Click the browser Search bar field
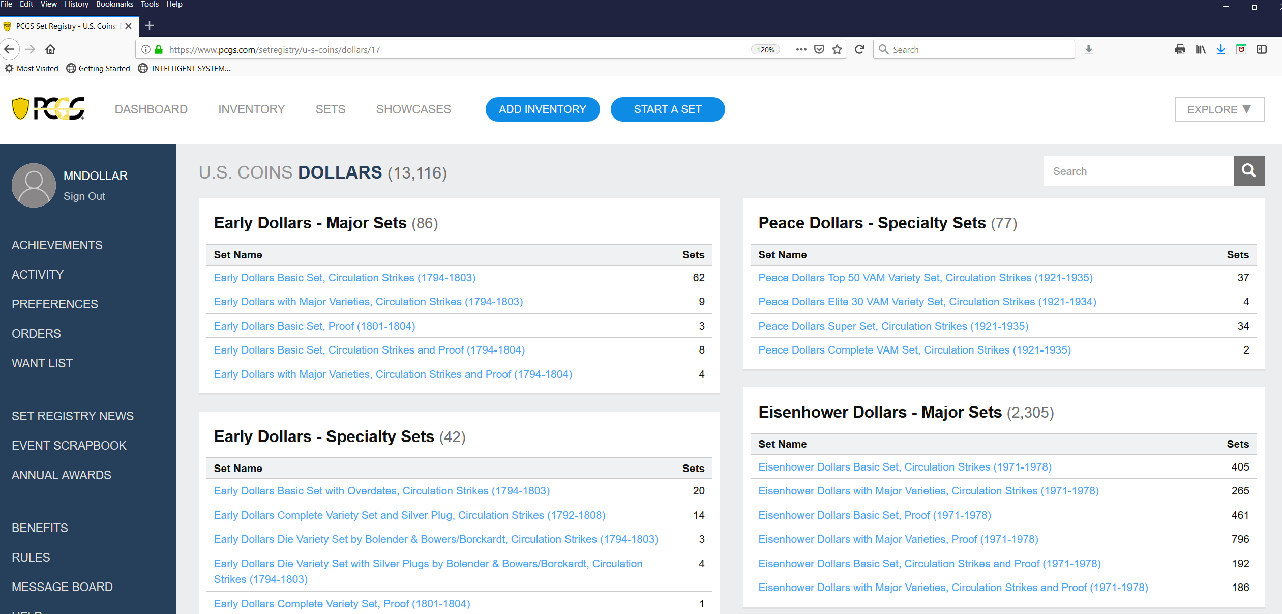Screen dimensions: 1282x614 [974, 49]
